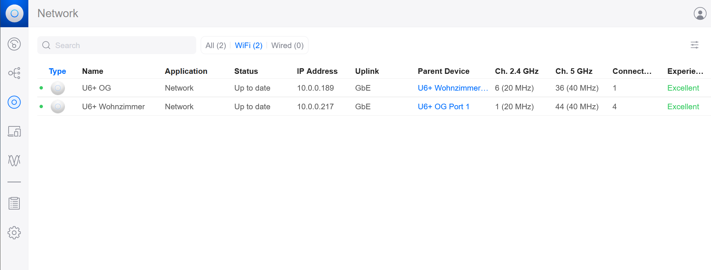Open the Dashboard icon in sidebar
Viewport: 711px width, 270px height.
tap(14, 44)
